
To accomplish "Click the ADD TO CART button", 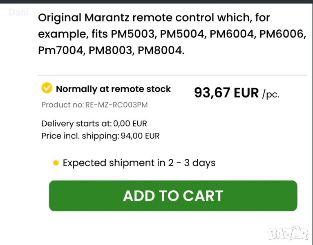I will 173,196.
